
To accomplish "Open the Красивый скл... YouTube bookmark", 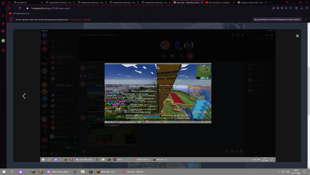I will [x=20, y=13].
